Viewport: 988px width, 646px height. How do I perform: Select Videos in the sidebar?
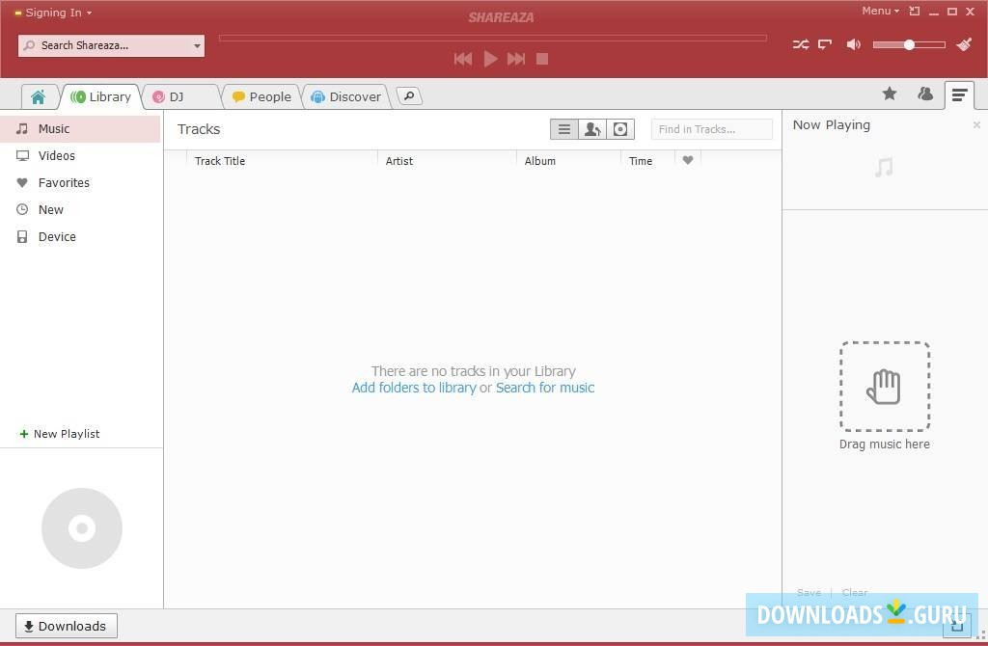coord(80,156)
